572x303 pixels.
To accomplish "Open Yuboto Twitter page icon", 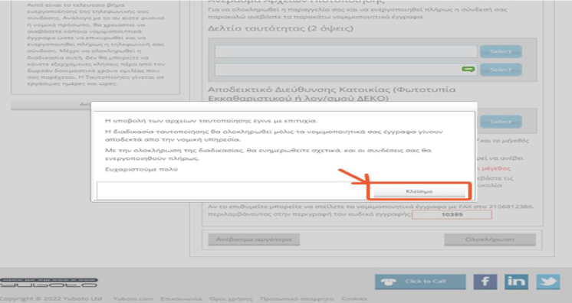I will pos(548,282).
